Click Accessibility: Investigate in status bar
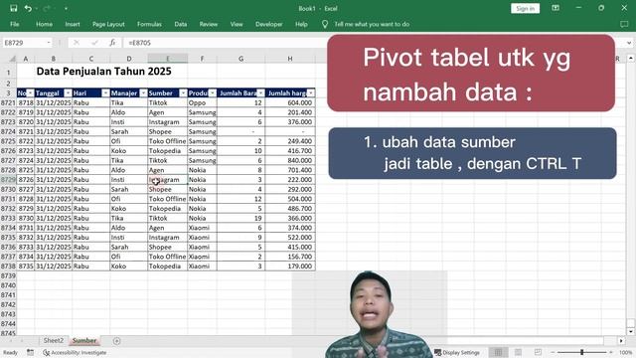The image size is (636, 358). [x=76, y=353]
